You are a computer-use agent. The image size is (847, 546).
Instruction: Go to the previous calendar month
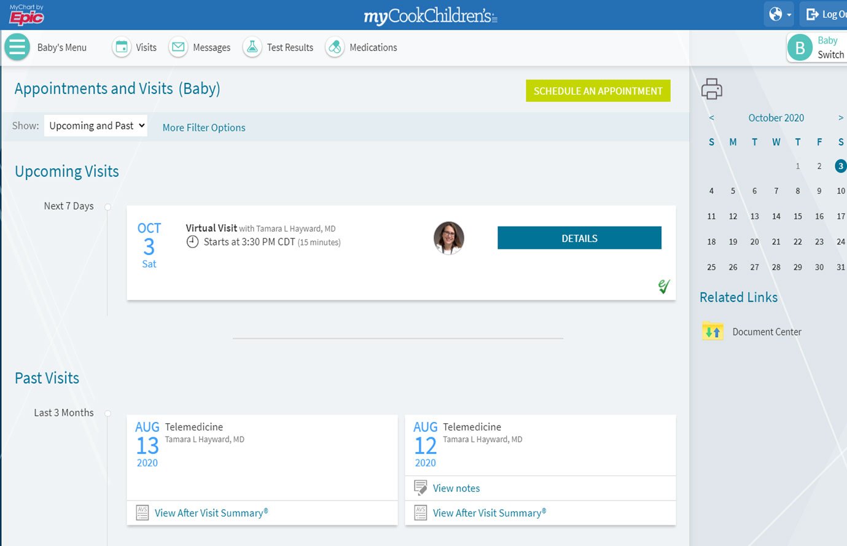pos(711,118)
